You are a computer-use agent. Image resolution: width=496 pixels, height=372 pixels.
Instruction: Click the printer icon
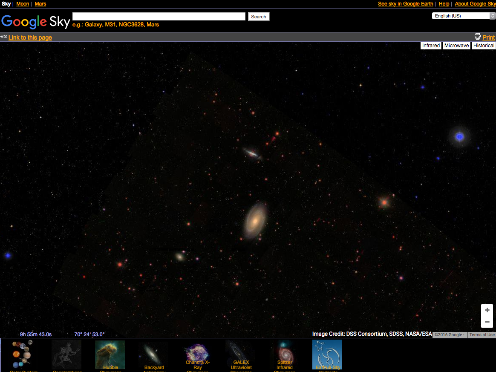click(x=478, y=37)
